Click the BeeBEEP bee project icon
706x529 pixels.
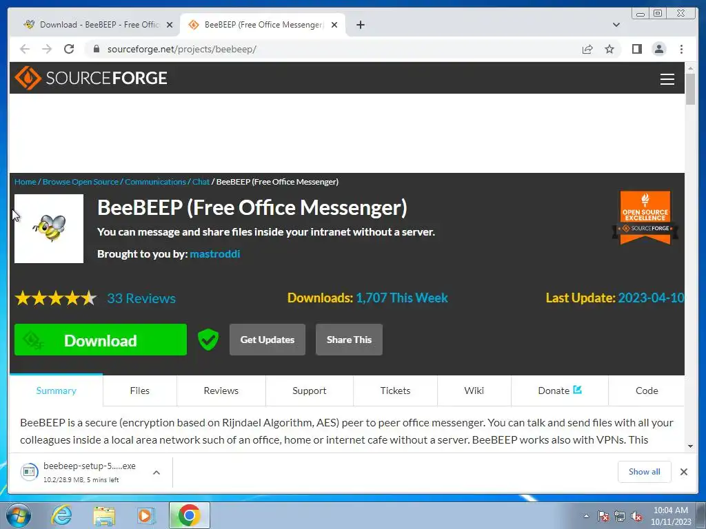pyautogui.click(x=49, y=229)
